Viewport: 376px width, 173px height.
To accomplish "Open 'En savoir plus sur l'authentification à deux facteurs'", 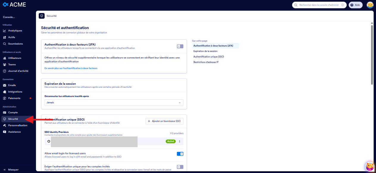I will coord(71,68).
